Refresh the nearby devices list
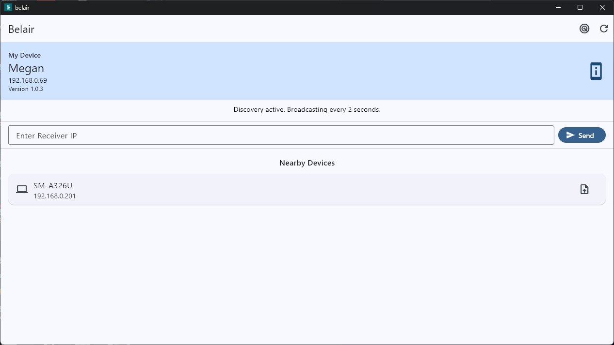This screenshot has width=614, height=345. pos(604,29)
